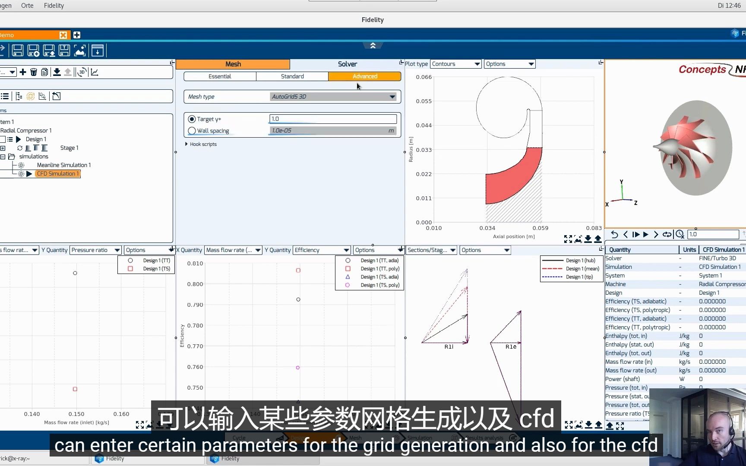Open the Orte menu in the top bar
The image size is (746, 466).
tap(27, 6)
